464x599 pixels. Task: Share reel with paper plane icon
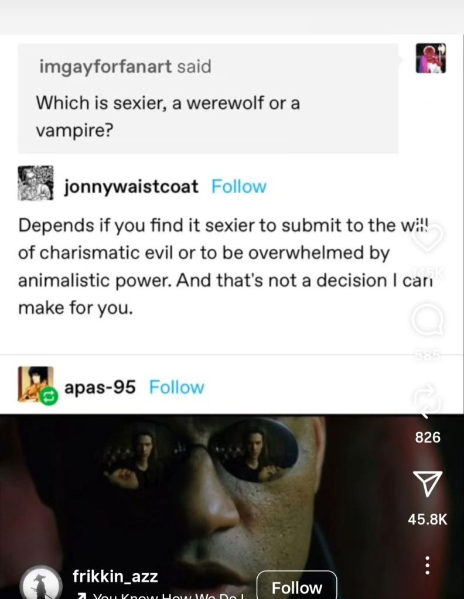coord(428,483)
